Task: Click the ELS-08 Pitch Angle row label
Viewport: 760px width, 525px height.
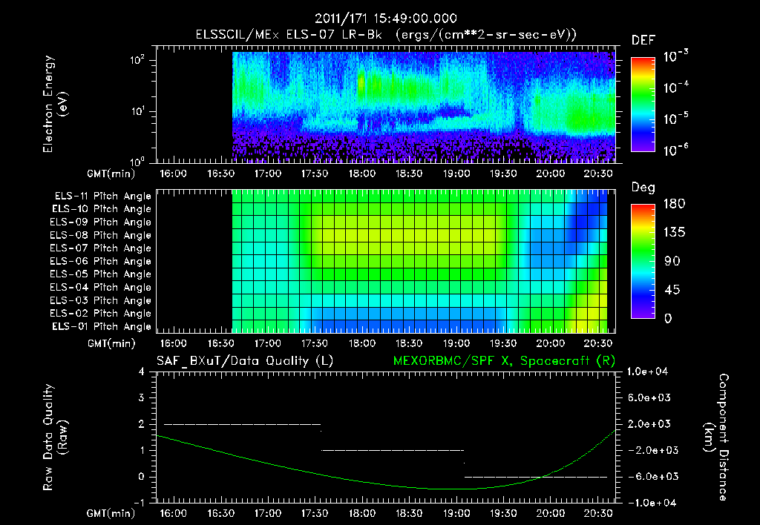Action: 101,235
